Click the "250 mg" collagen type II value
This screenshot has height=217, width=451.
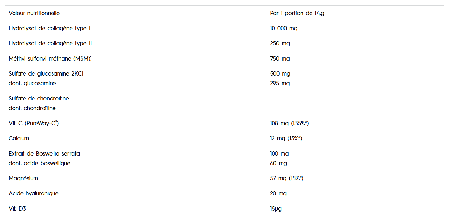pos(280,43)
